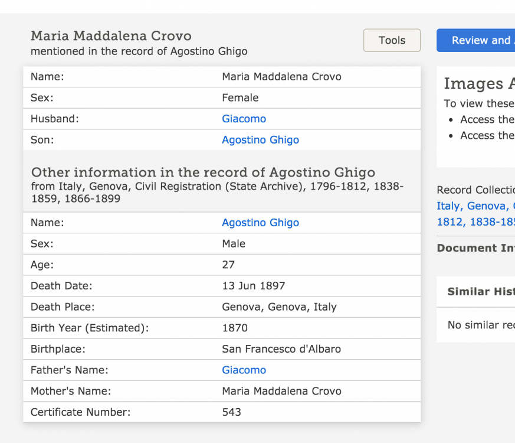Open Son link Agostino Ghigo
515x443 pixels.
pyautogui.click(x=261, y=140)
